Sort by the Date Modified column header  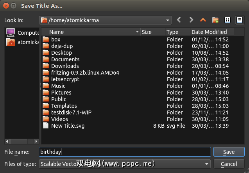coord(209,32)
